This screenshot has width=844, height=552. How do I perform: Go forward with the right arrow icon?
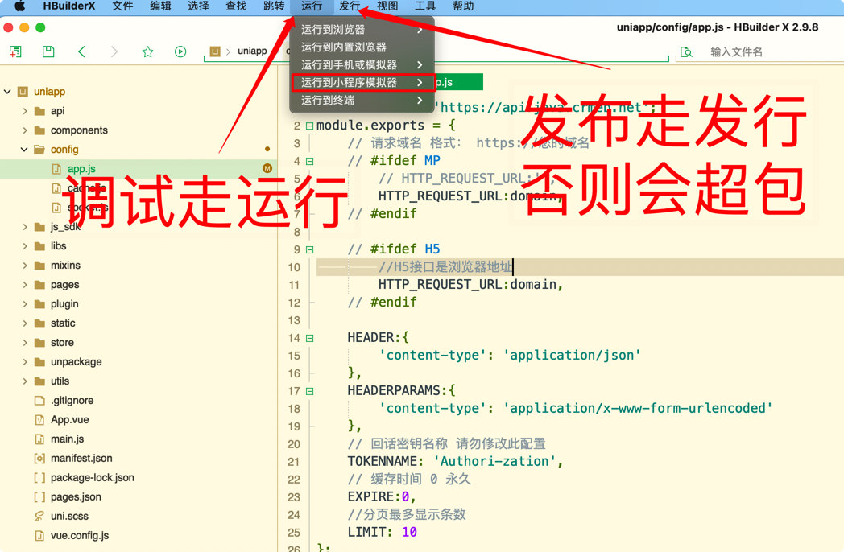pyautogui.click(x=114, y=51)
